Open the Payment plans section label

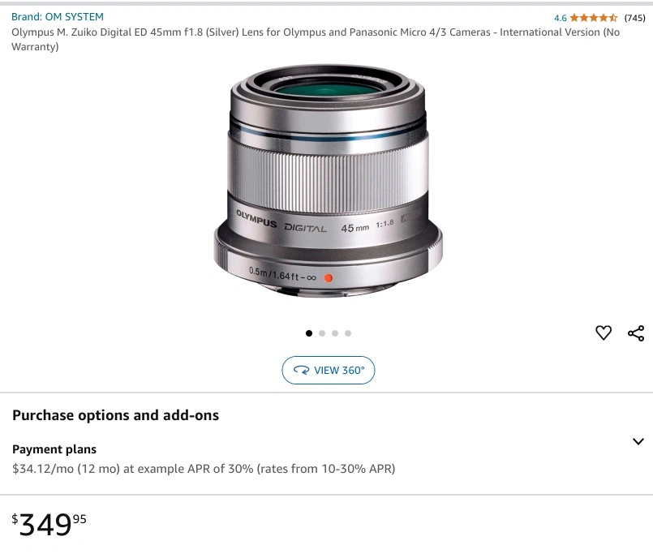(54, 449)
